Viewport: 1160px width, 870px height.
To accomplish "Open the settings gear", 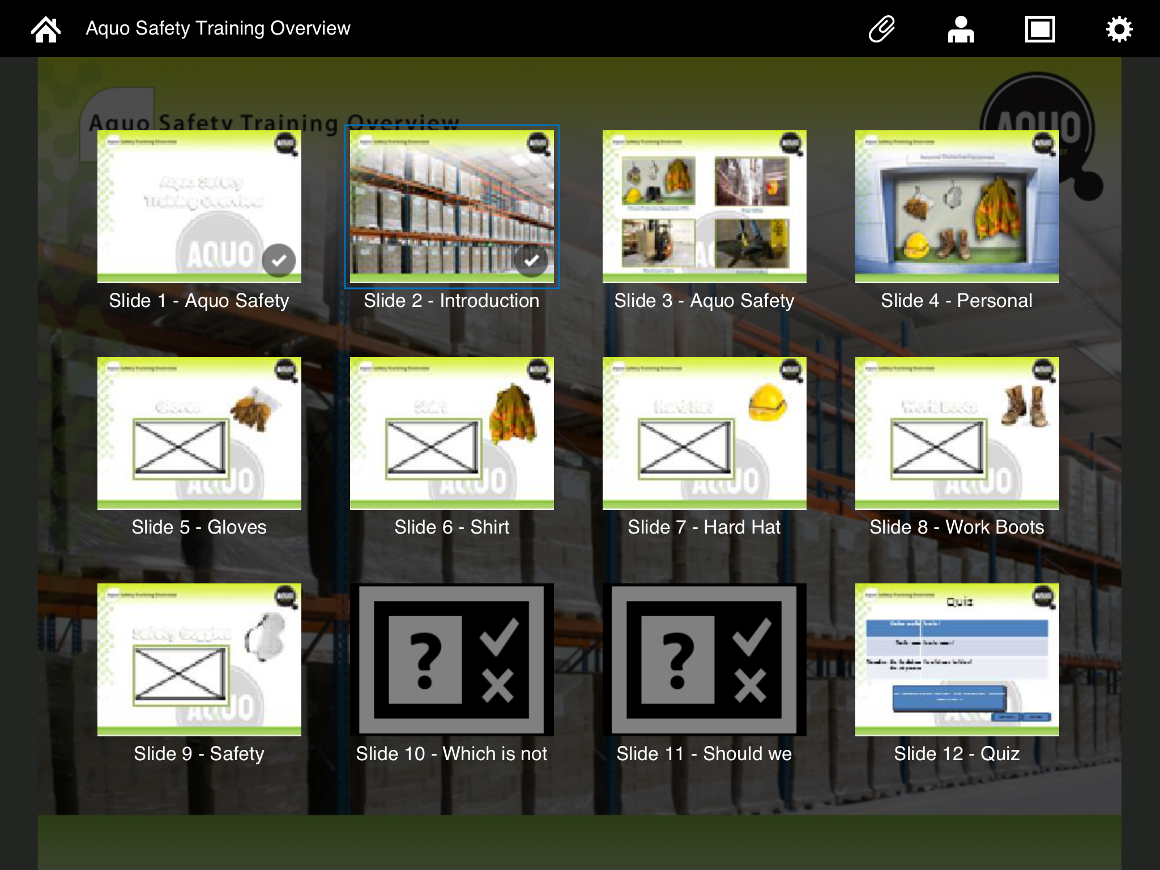I will click(x=1119, y=29).
